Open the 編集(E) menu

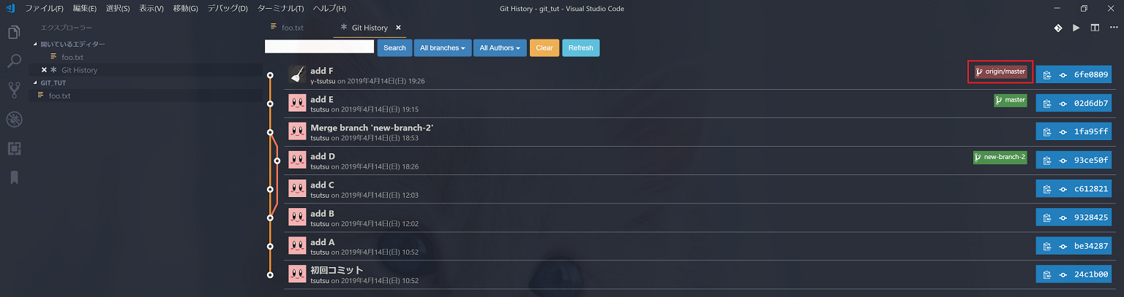click(x=84, y=8)
